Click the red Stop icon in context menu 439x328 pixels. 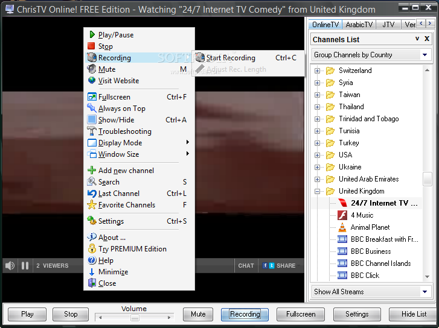point(91,46)
